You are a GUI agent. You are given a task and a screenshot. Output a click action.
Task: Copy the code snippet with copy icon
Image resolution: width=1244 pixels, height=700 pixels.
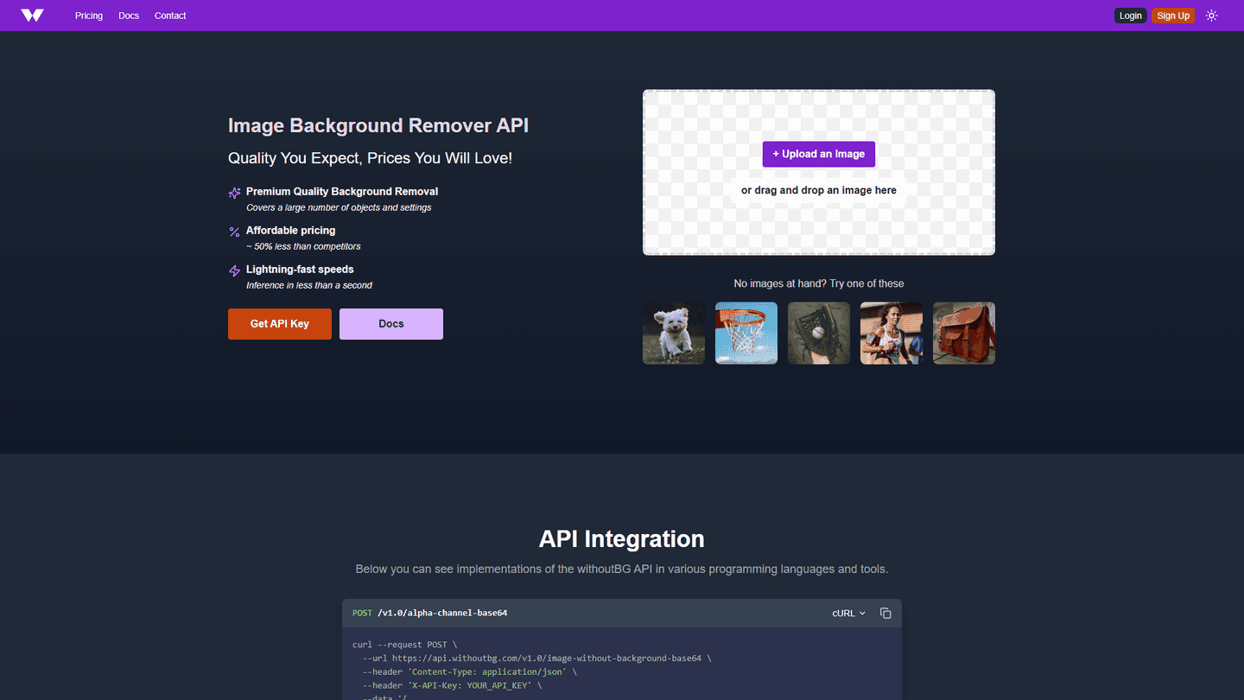click(x=885, y=613)
